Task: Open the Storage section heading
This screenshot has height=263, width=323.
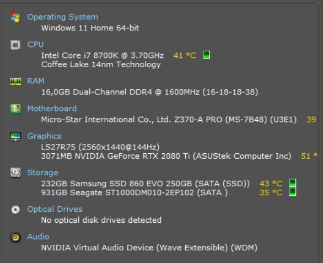Action: 42,173
